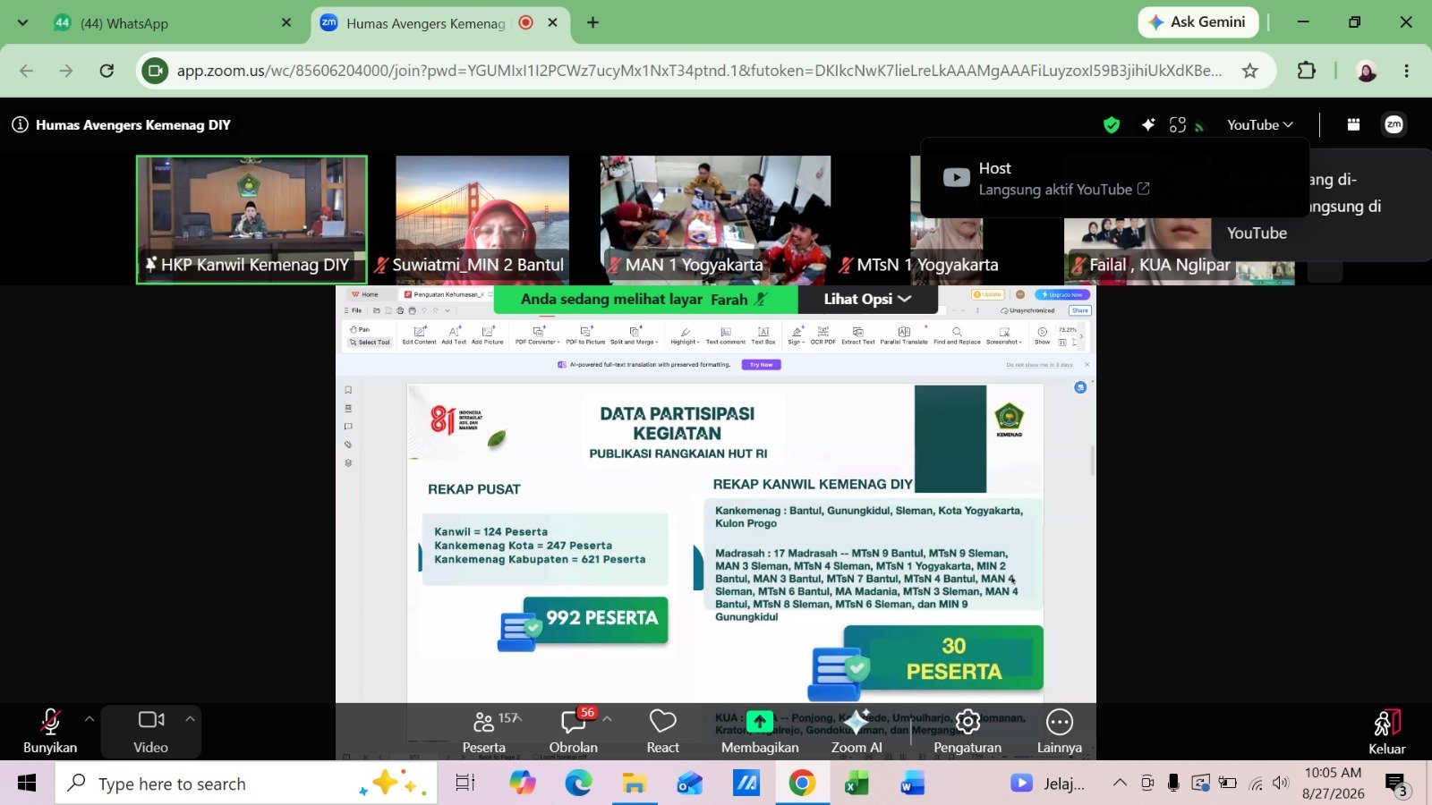Open Word from the taskbar
This screenshot has height=805, width=1432.
[x=912, y=784]
